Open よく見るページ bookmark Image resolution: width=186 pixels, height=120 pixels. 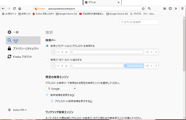[9, 14]
